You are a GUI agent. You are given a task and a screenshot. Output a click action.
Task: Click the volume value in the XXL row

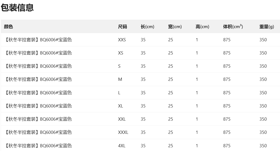click(x=227, y=119)
